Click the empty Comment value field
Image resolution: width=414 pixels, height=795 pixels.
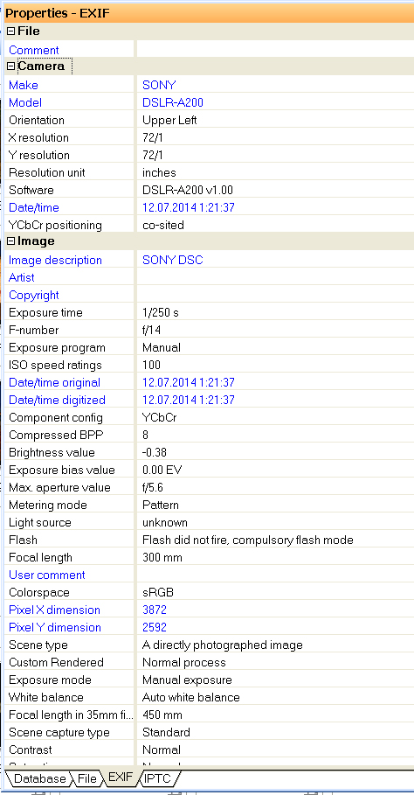[x=275, y=50]
